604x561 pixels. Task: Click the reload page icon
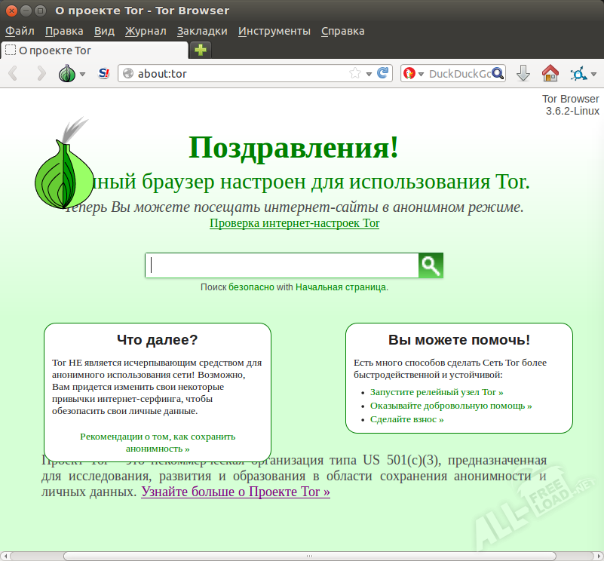384,74
